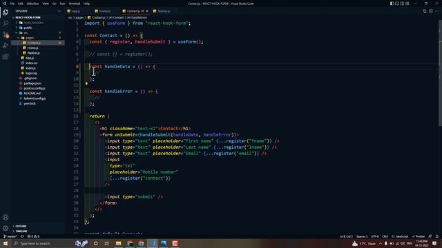Image resolution: width=442 pixels, height=248 pixels.
Task: Click the feedback icon in the status bar
Action: click(430, 236)
